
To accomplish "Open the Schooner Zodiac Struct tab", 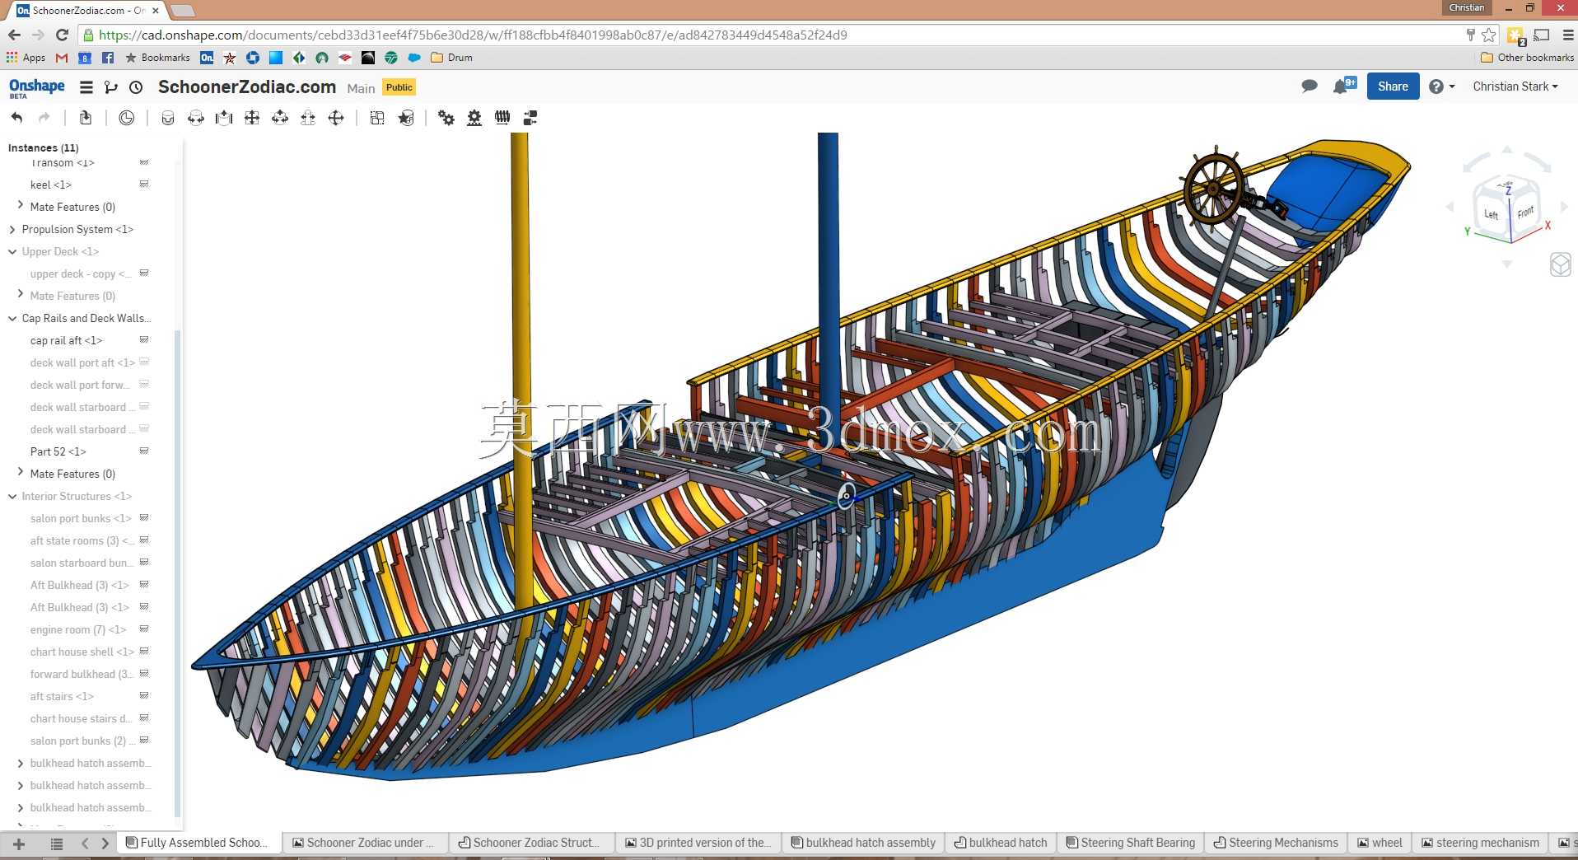I will click(532, 843).
